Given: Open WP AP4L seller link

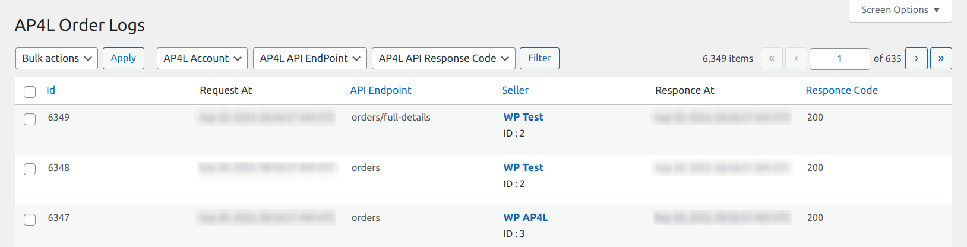Looking at the screenshot, I should tap(526, 217).
